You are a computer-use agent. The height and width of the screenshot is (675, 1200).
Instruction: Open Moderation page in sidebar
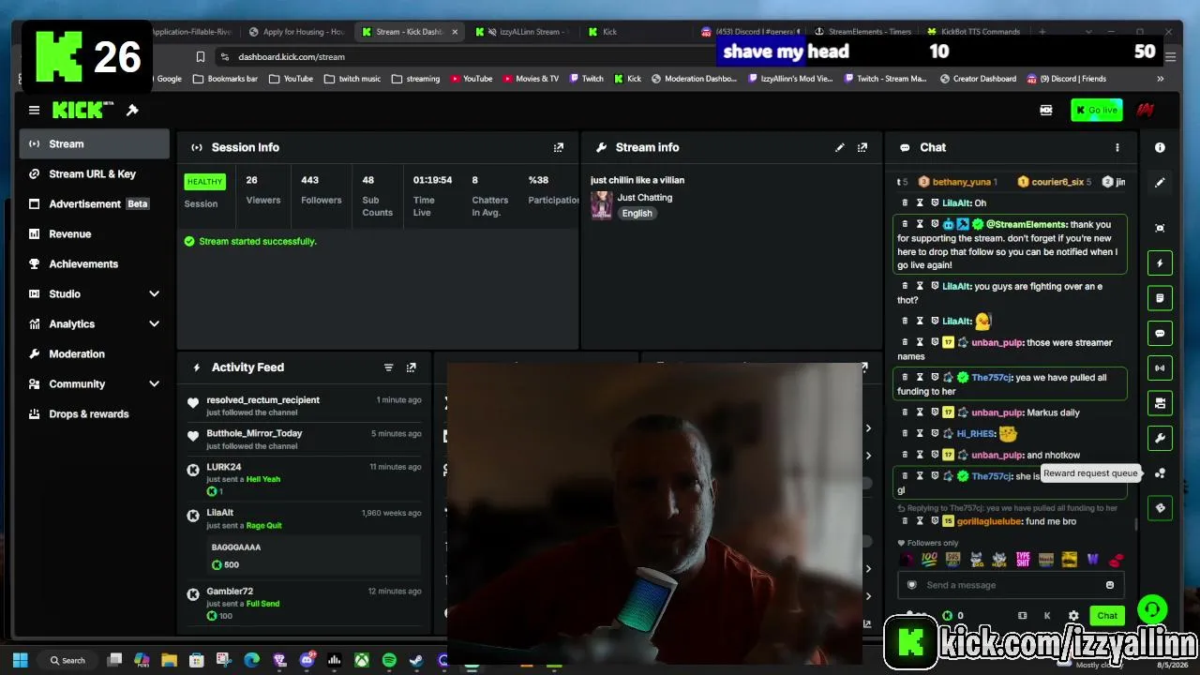coord(95,354)
